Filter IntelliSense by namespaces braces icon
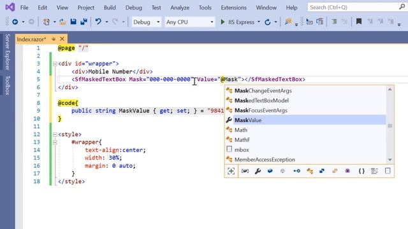The image size is (408, 229). (x=361, y=171)
